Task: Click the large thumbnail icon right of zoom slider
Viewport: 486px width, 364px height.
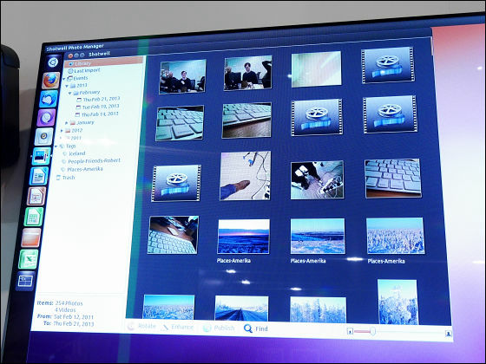Action: pos(448,334)
